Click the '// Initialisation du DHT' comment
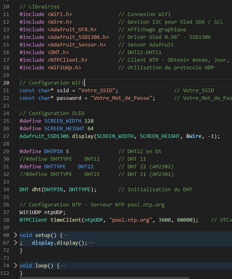The width and height of the screenshot is (232, 279). click(x=155, y=189)
